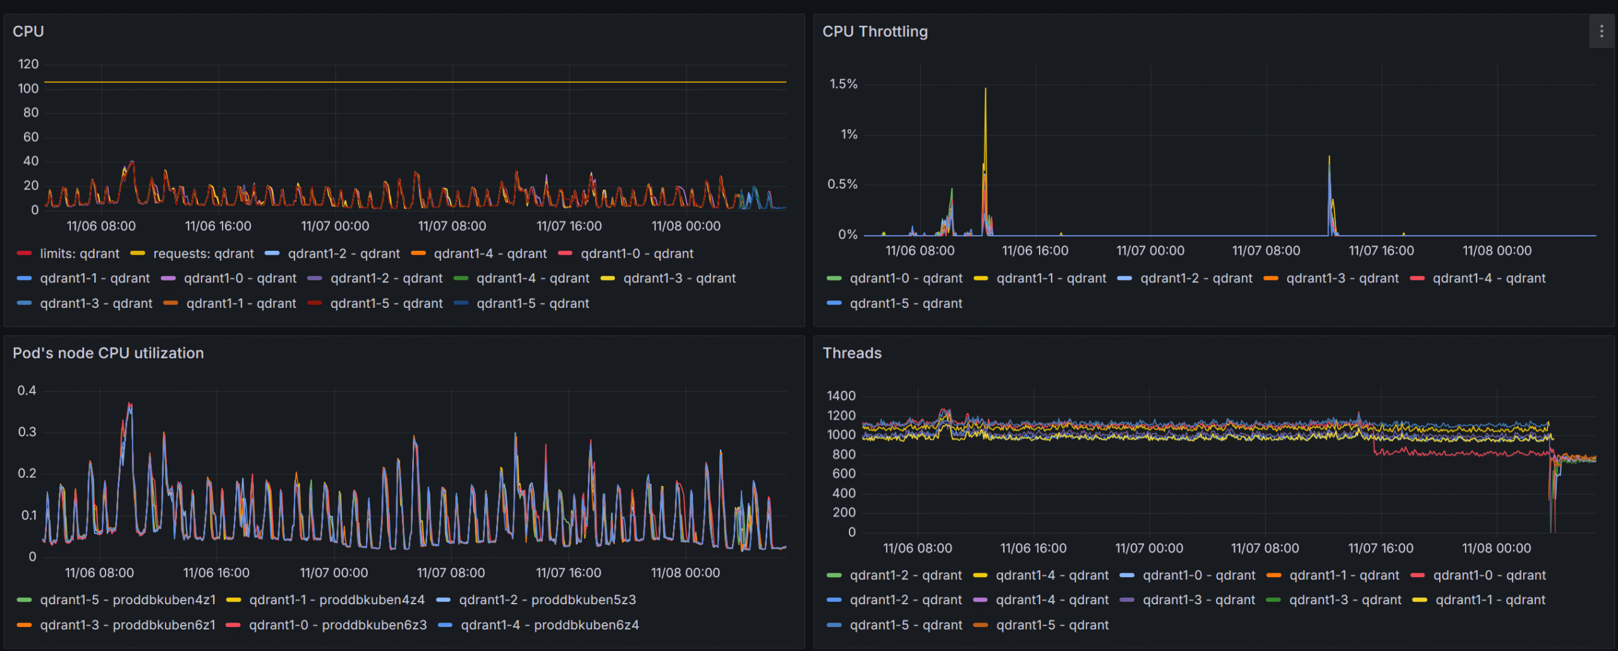Click orange swatch of qdrant1-3 in CPU Throttling
The image size is (1618, 651).
(x=1270, y=278)
